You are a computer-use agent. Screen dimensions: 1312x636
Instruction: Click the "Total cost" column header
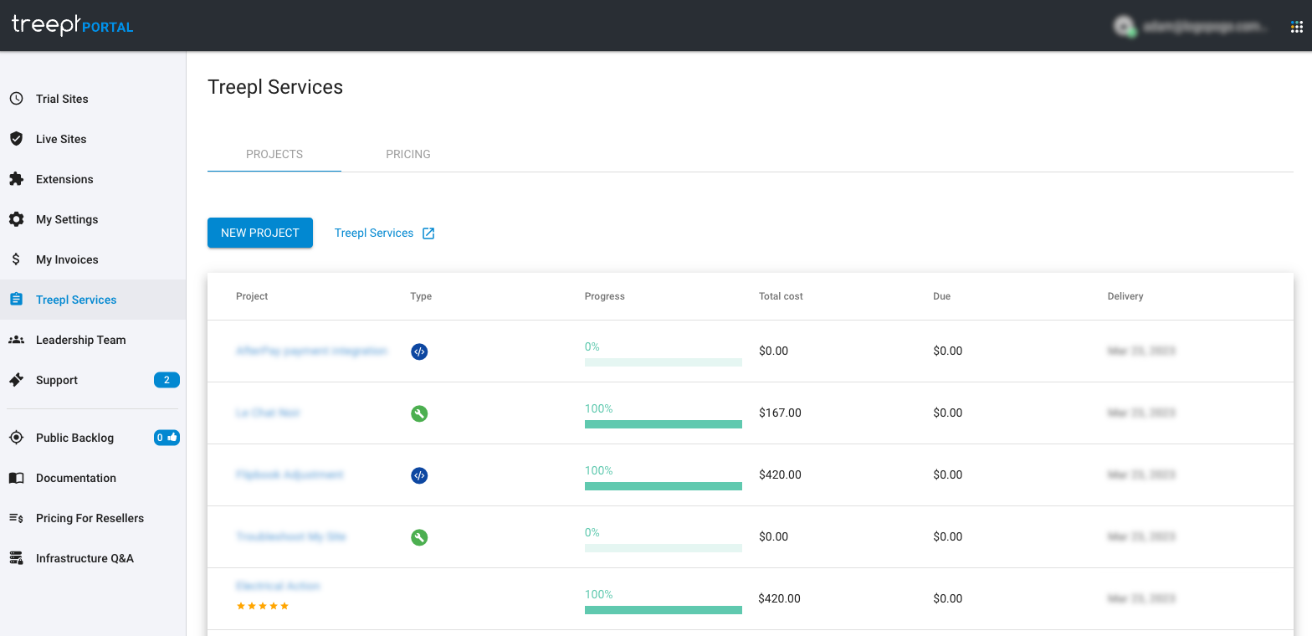click(781, 296)
